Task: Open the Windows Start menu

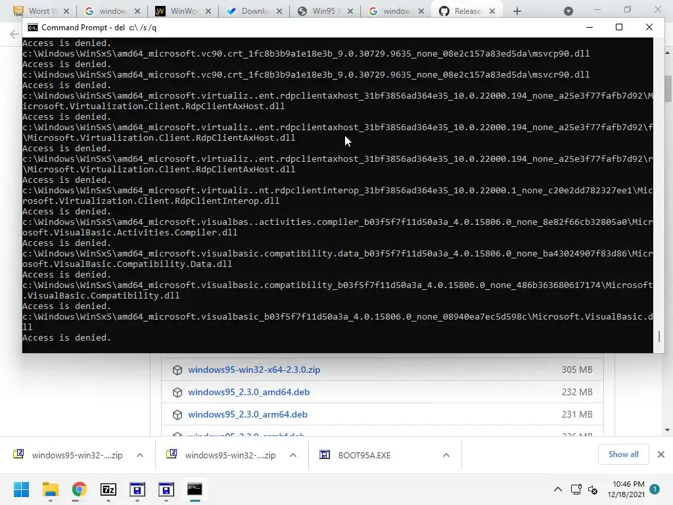Action: (22, 489)
